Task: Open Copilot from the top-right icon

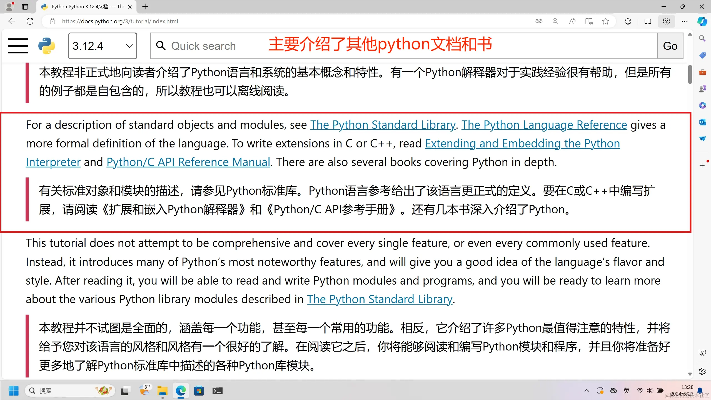Action: (x=702, y=21)
